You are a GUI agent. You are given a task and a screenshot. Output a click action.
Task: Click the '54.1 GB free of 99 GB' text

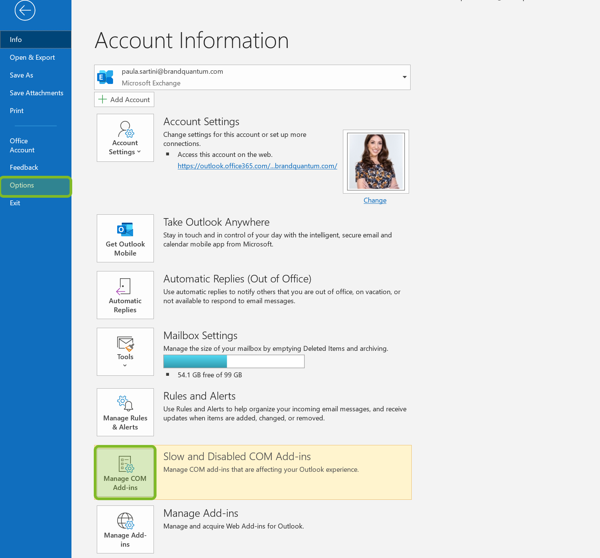[210, 375]
